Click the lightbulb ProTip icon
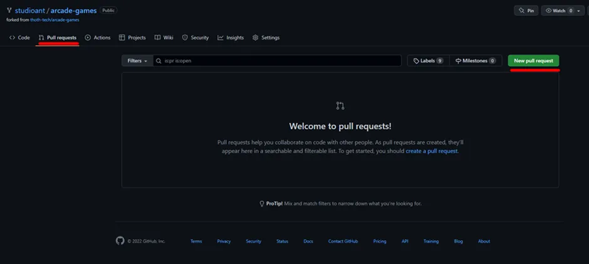The image size is (589, 264). click(262, 204)
